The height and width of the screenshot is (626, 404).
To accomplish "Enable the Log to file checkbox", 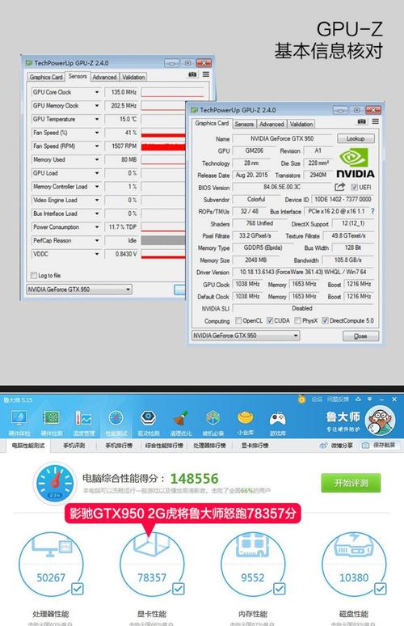I will (x=34, y=275).
